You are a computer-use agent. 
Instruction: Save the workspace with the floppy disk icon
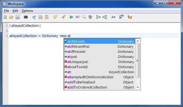click(x=17, y=17)
